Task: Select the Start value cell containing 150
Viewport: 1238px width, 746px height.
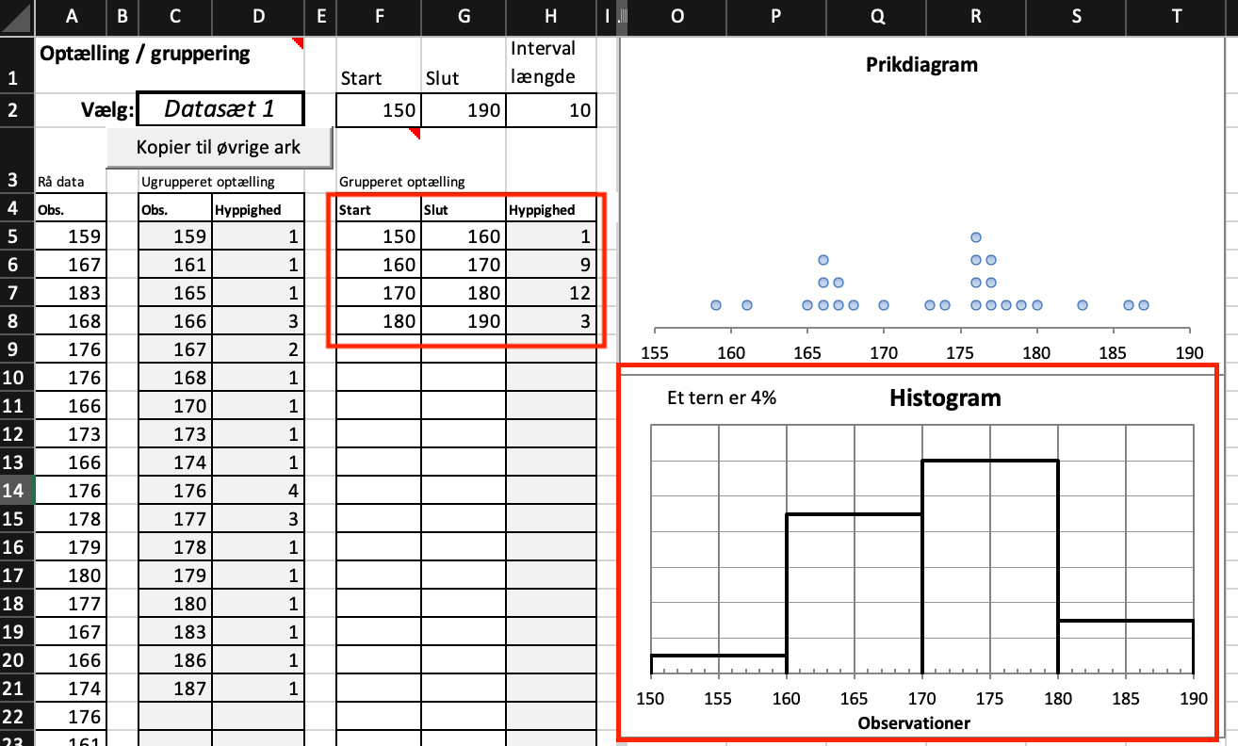Action: [x=379, y=110]
